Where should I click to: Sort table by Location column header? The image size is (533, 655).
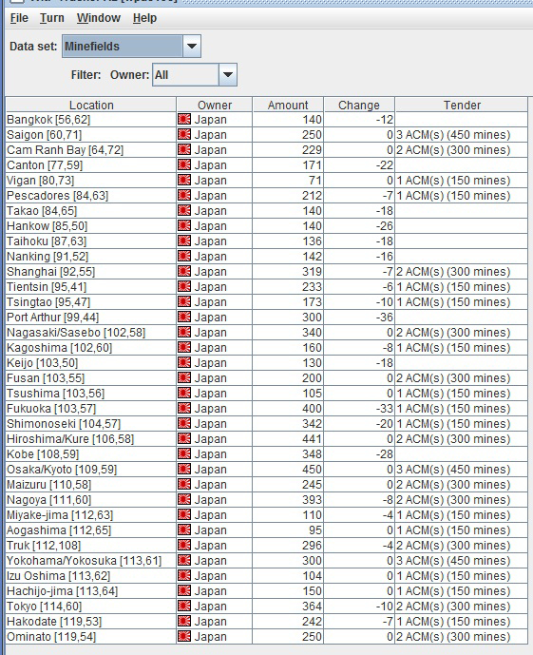[x=91, y=105]
